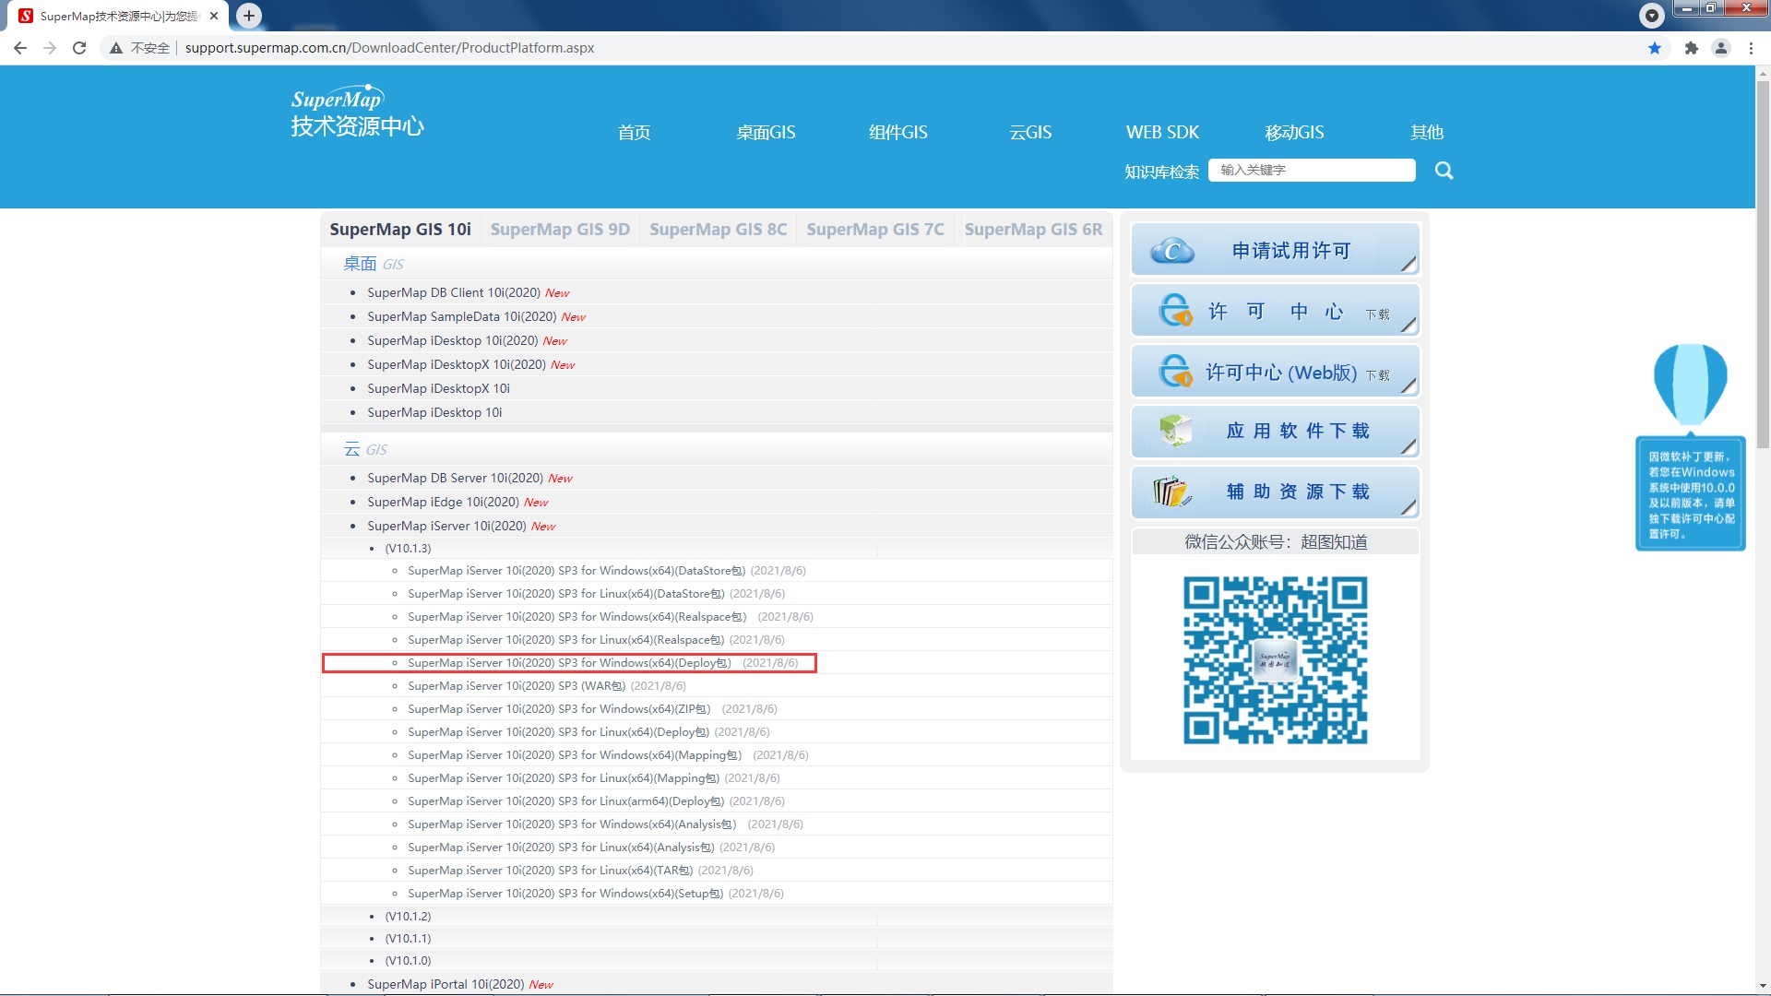Collapse SuperMap iServer 10i(2020)

[446, 526]
